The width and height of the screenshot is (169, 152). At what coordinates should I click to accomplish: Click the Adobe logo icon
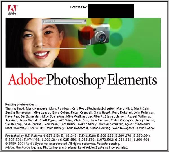[12, 10]
